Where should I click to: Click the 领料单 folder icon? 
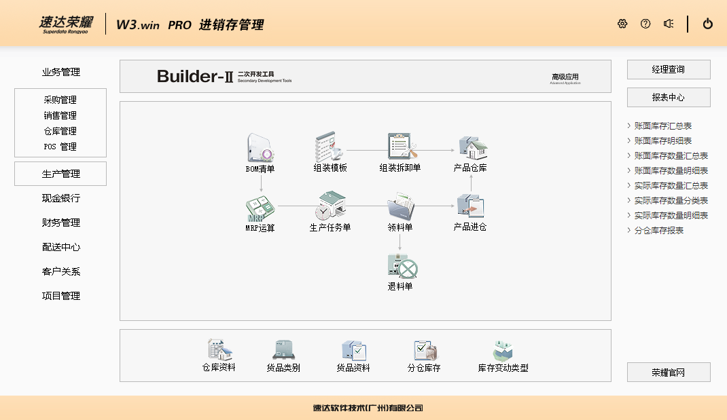(400, 206)
